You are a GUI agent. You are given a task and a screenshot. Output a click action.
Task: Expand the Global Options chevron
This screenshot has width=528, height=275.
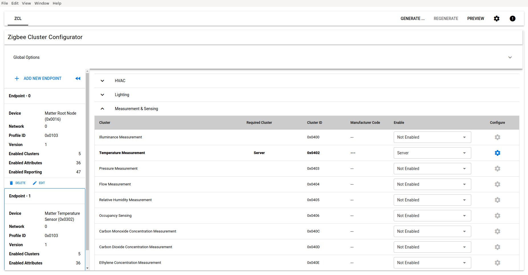510,57
